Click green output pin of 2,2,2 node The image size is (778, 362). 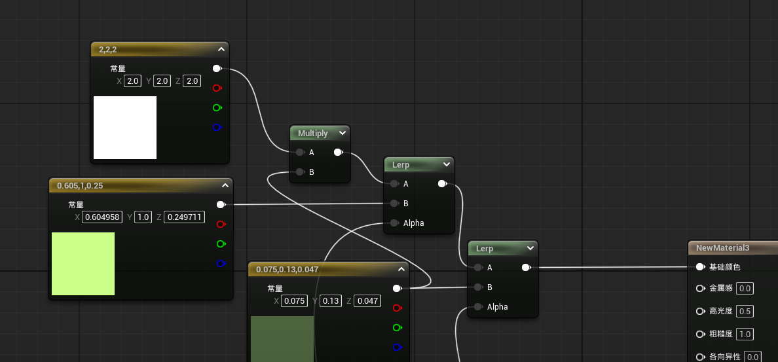tap(217, 107)
